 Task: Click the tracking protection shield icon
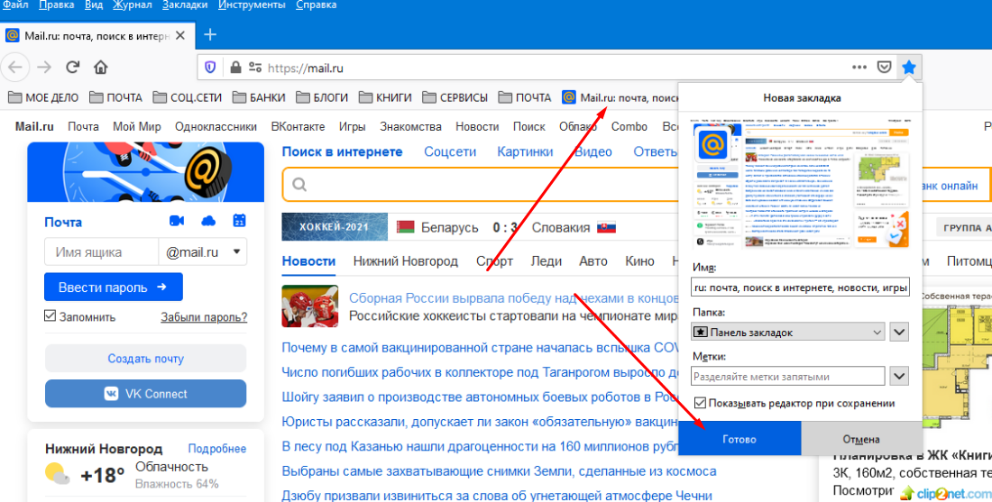[x=211, y=68]
